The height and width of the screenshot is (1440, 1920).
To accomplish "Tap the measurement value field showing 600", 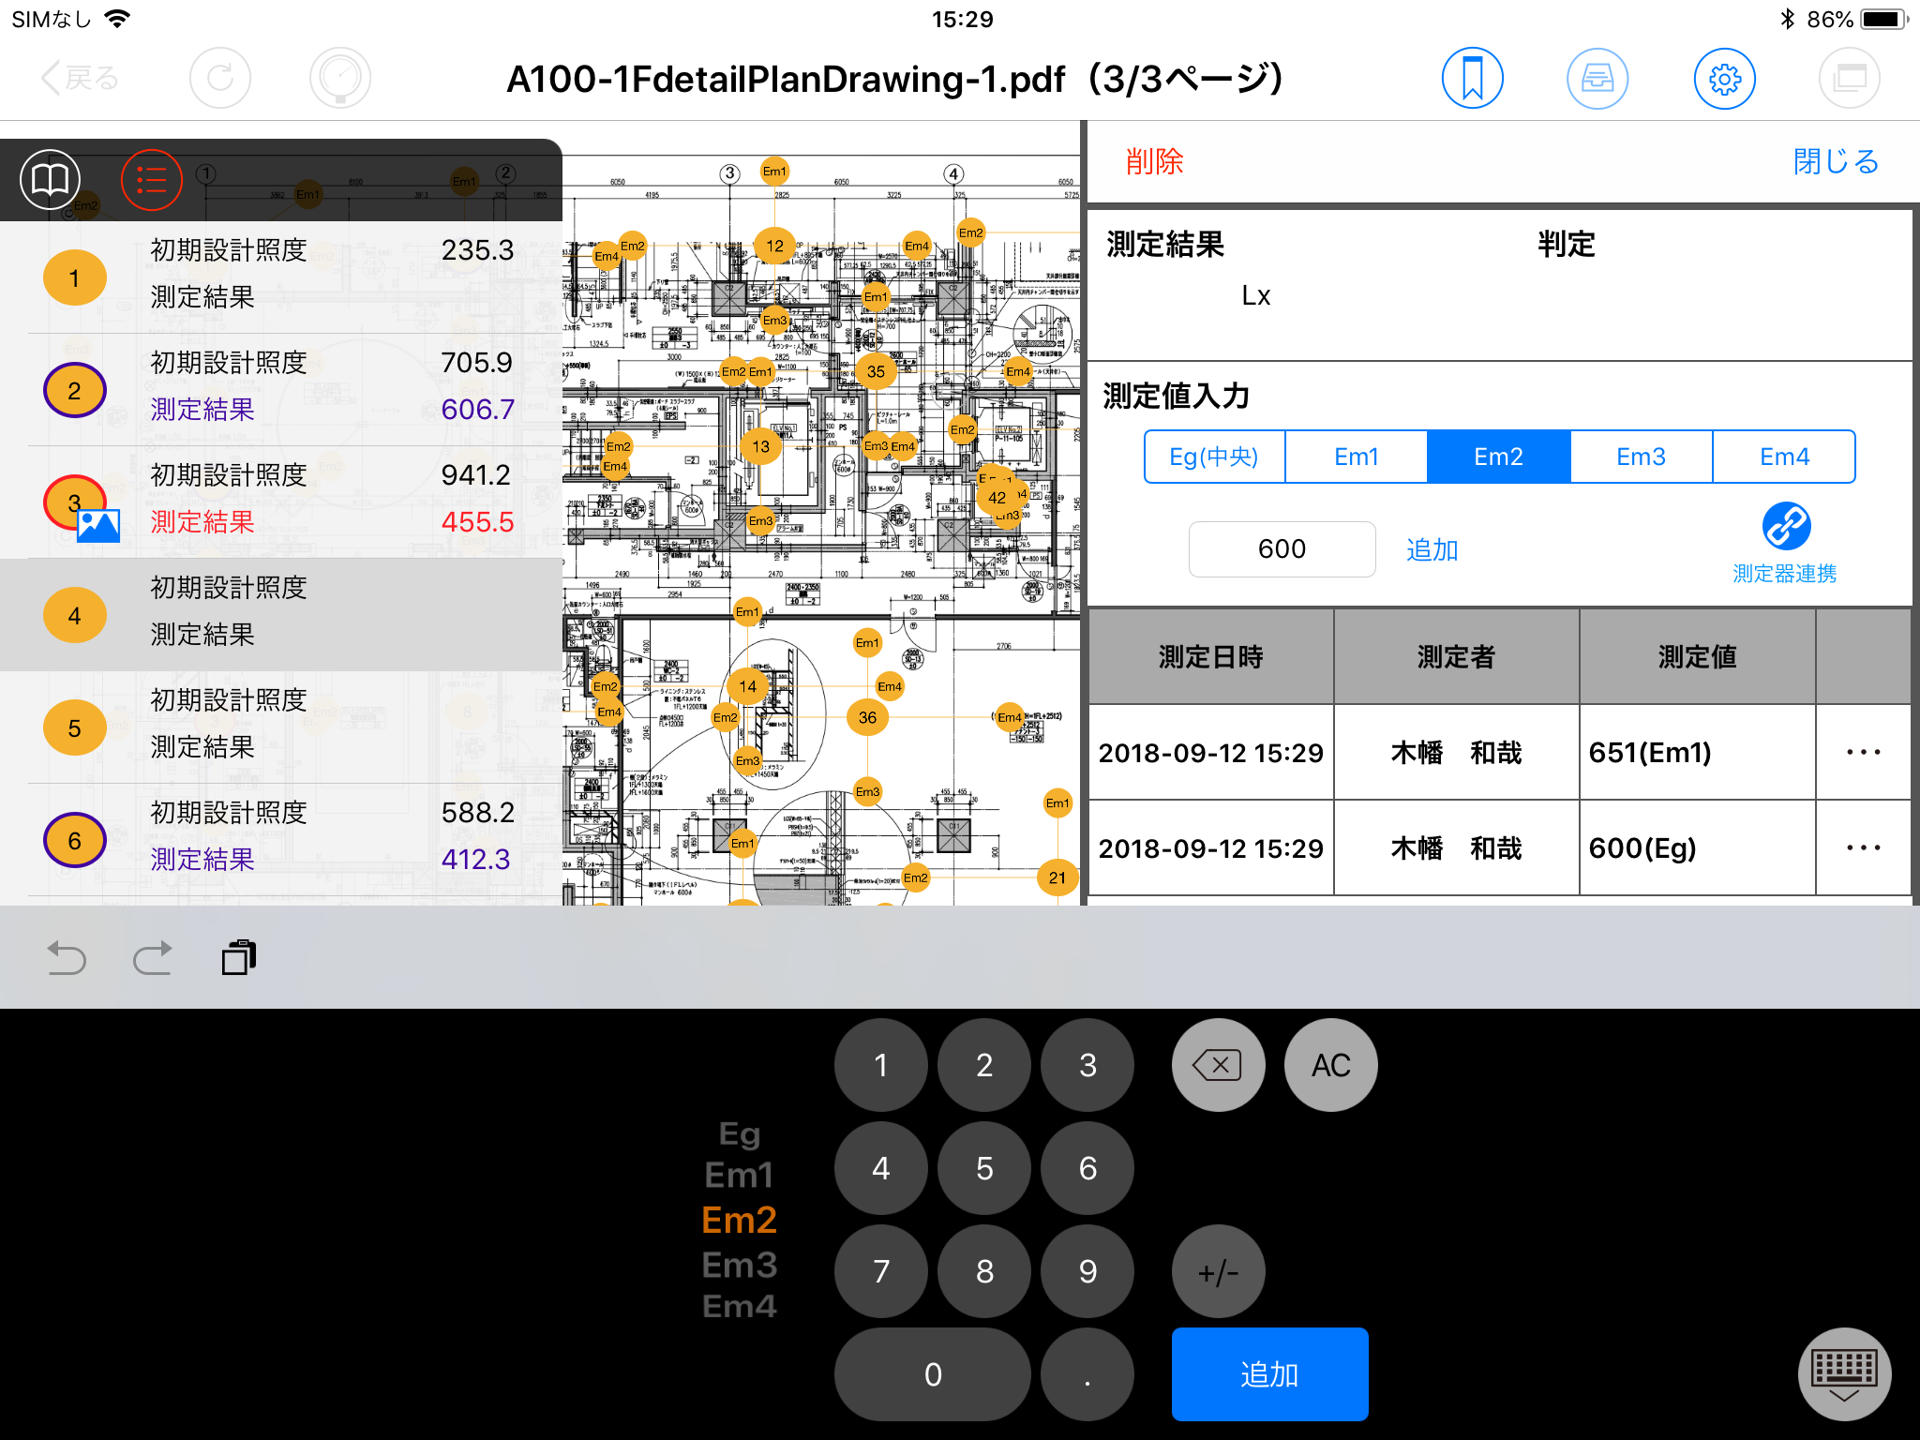I will coord(1282,549).
